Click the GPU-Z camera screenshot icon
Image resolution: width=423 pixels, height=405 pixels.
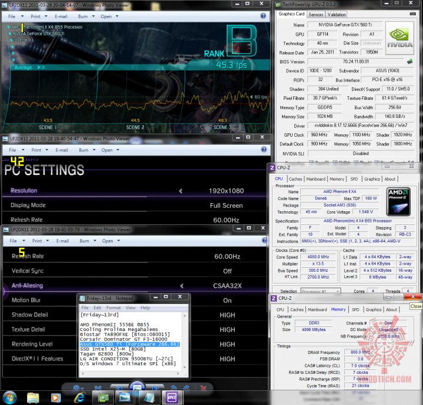tap(413, 14)
